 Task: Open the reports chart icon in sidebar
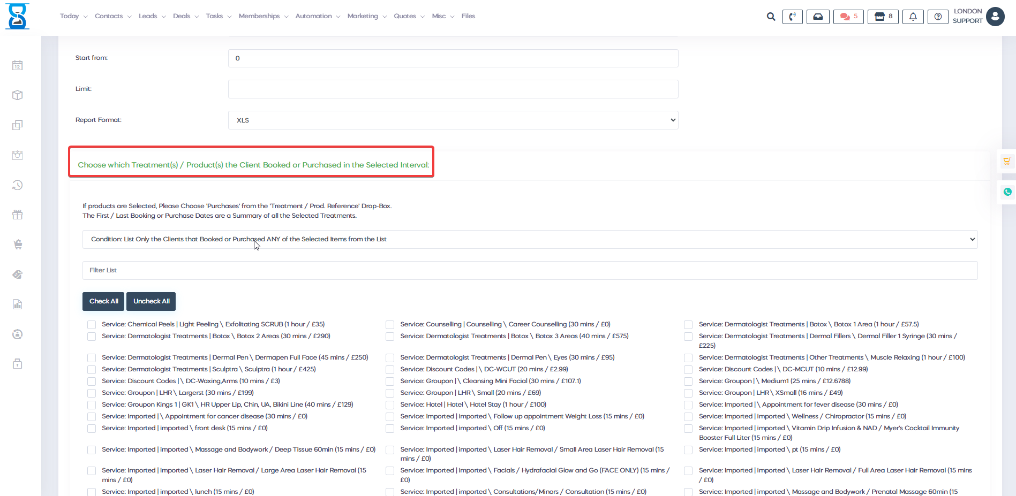click(x=18, y=304)
